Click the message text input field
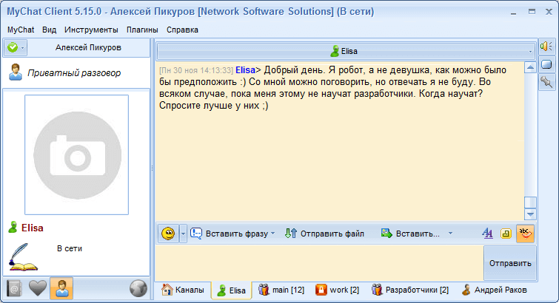This screenshot has width=559, height=303. (318, 262)
